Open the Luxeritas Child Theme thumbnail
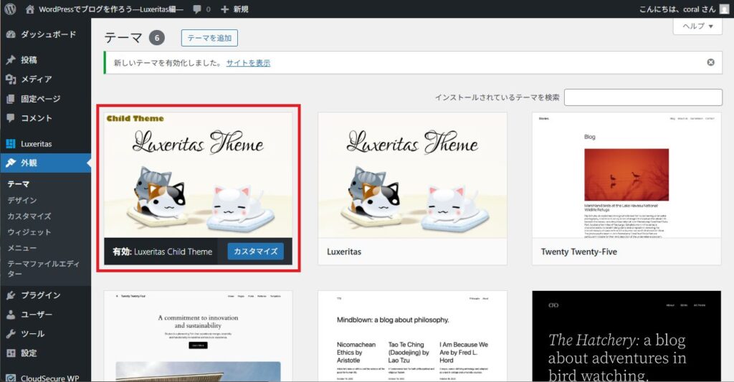 (x=198, y=175)
